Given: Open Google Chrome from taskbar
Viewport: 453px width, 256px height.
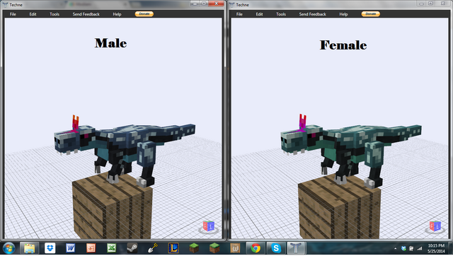Looking at the screenshot, I should [256, 248].
